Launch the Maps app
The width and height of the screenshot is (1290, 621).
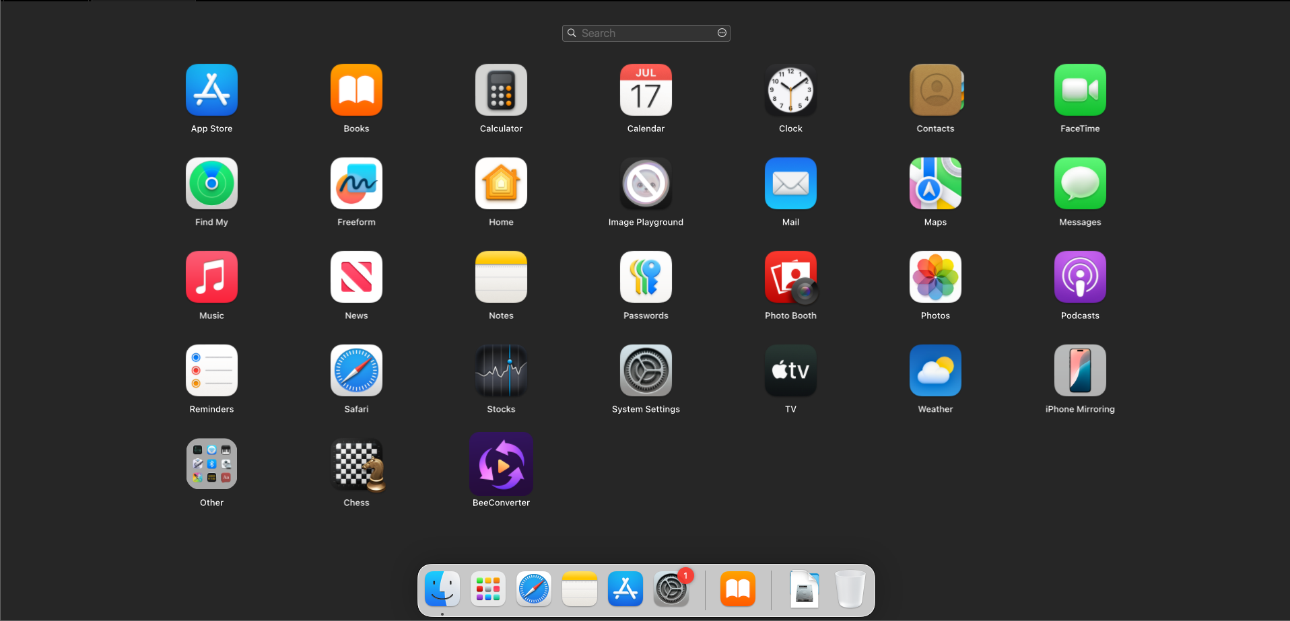pos(935,184)
